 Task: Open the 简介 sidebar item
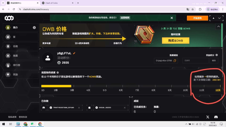[21, 28]
